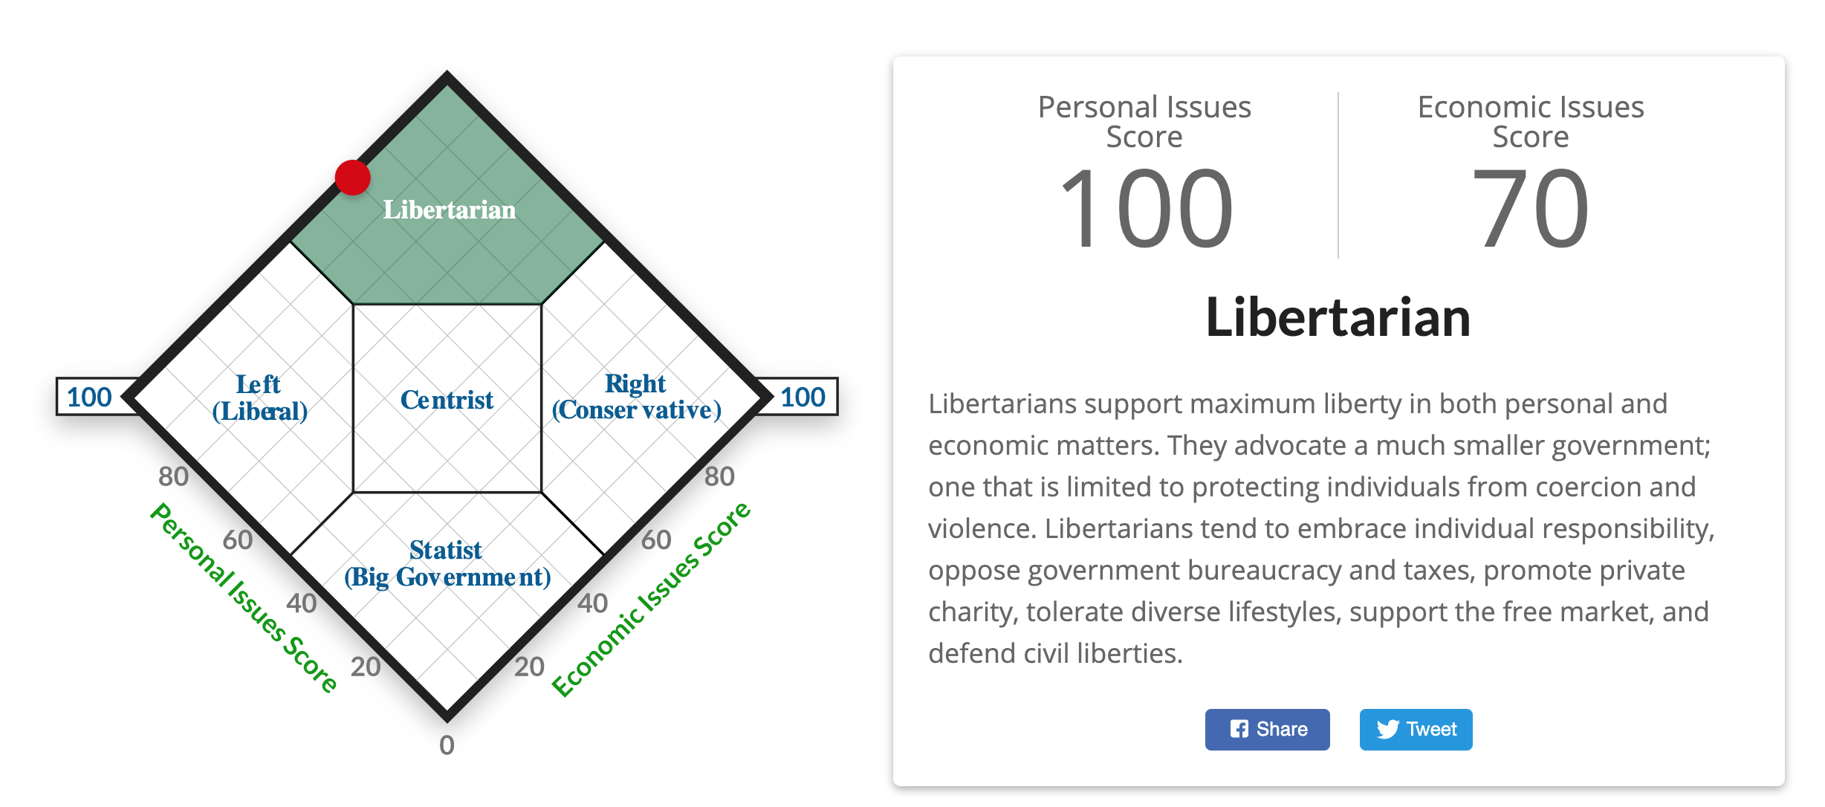Click the Share button
Screen dimensions: 1825x807
point(1267,729)
